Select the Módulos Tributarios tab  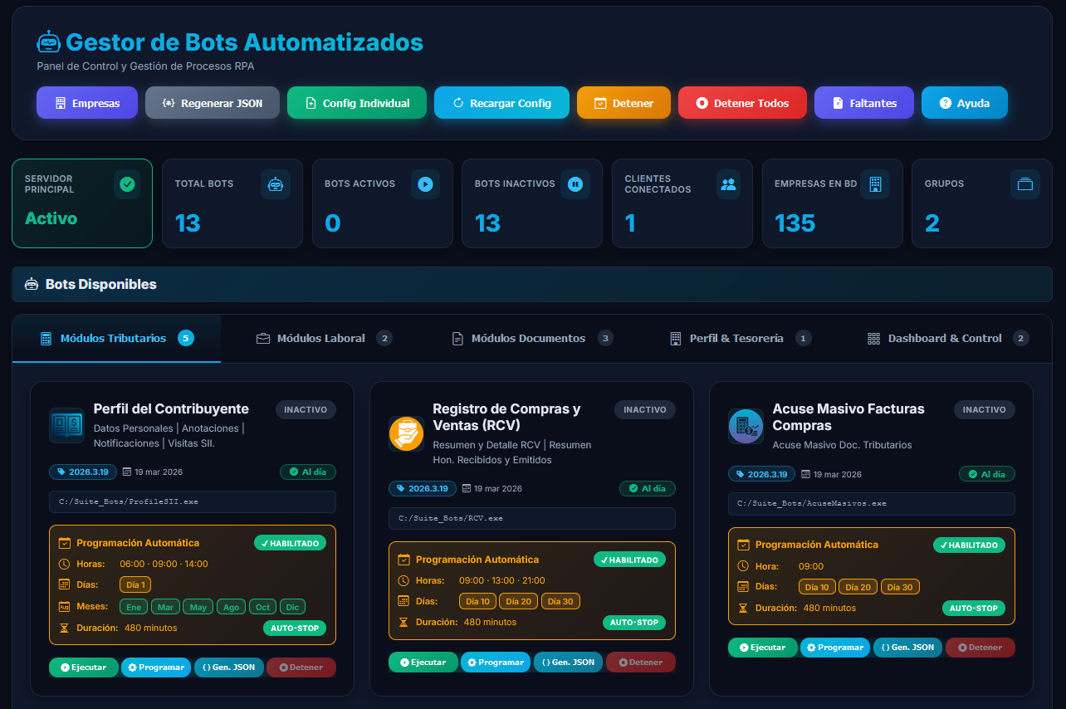click(x=117, y=338)
